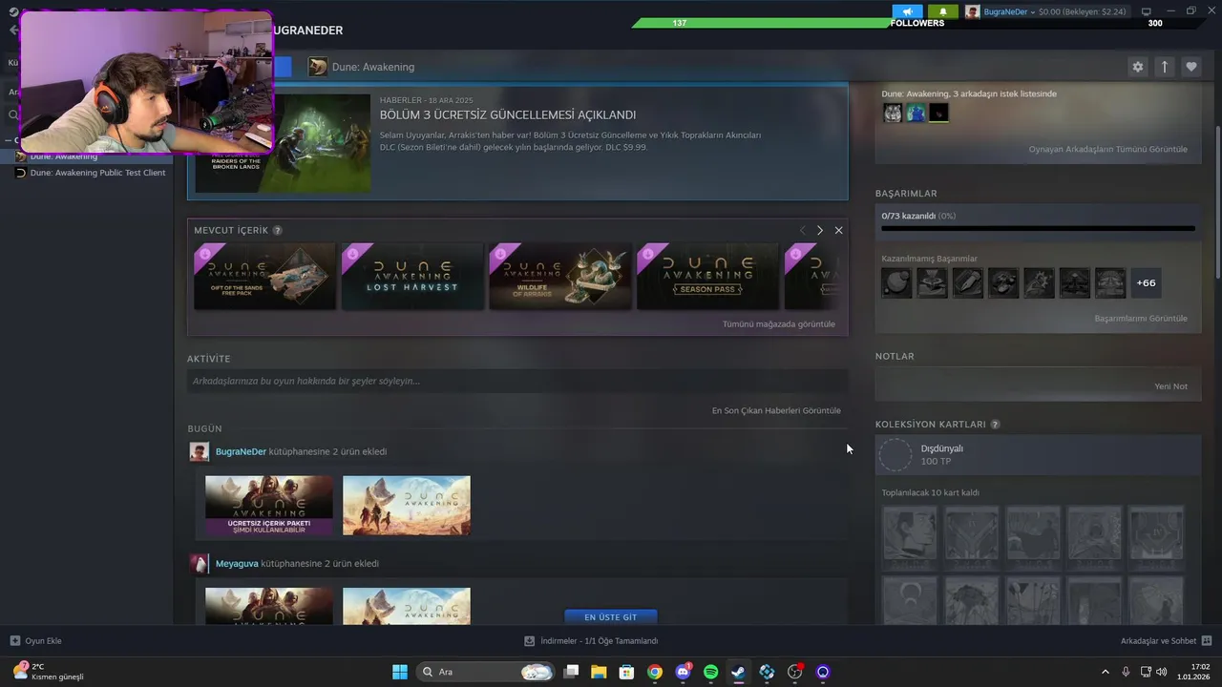Open Dışdünyalı badge circle
This screenshot has width=1222, height=687.
895,455
